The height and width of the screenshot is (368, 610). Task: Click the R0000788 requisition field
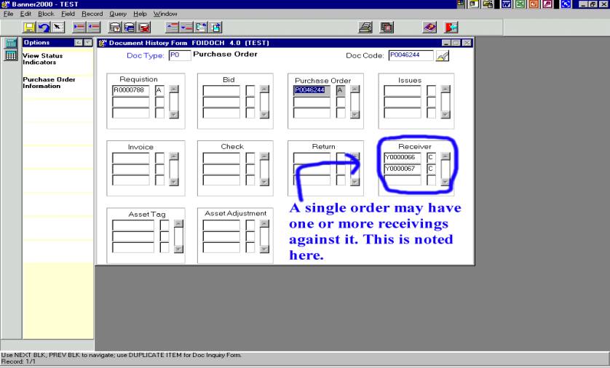[x=131, y=89]
